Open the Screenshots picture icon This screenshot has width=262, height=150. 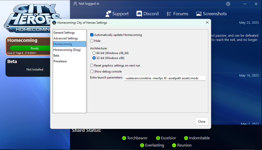coord(199,14)
